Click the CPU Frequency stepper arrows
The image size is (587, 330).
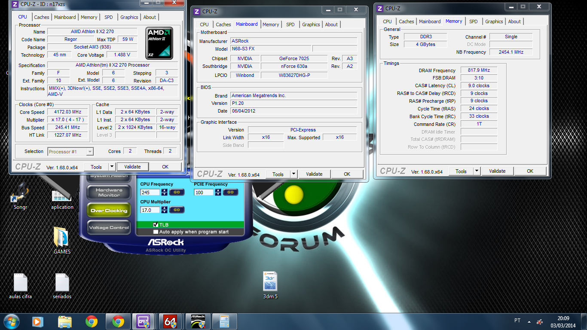point(164,192)
